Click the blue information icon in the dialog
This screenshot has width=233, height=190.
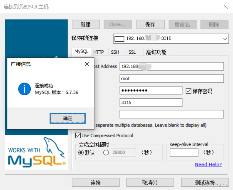(24, 89)
